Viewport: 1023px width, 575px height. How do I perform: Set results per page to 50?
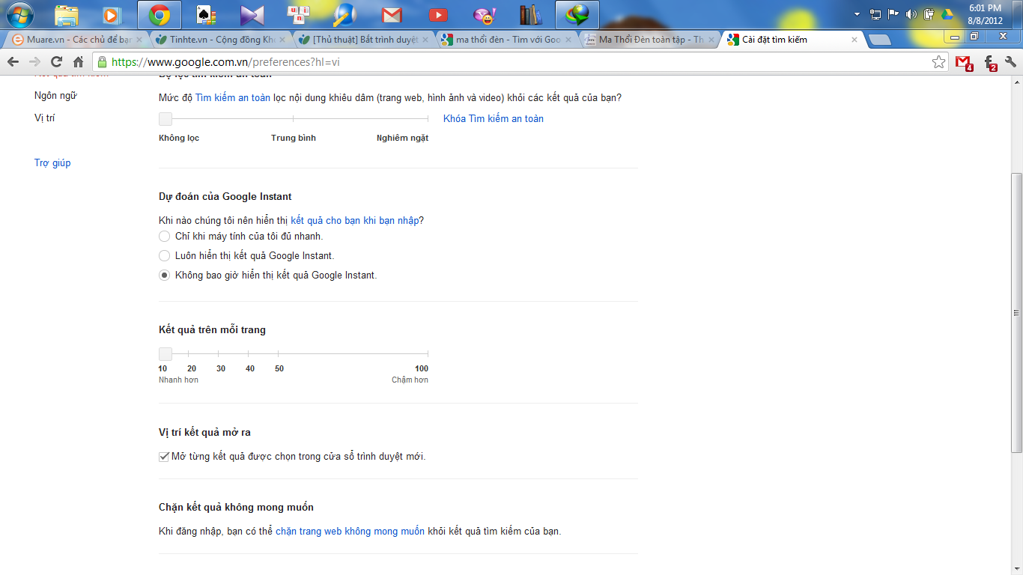coord(279,368)
